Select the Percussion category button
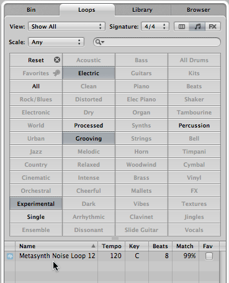Image resolution: width=229 pixels, height=283 pixels. (x=194, y=125)
